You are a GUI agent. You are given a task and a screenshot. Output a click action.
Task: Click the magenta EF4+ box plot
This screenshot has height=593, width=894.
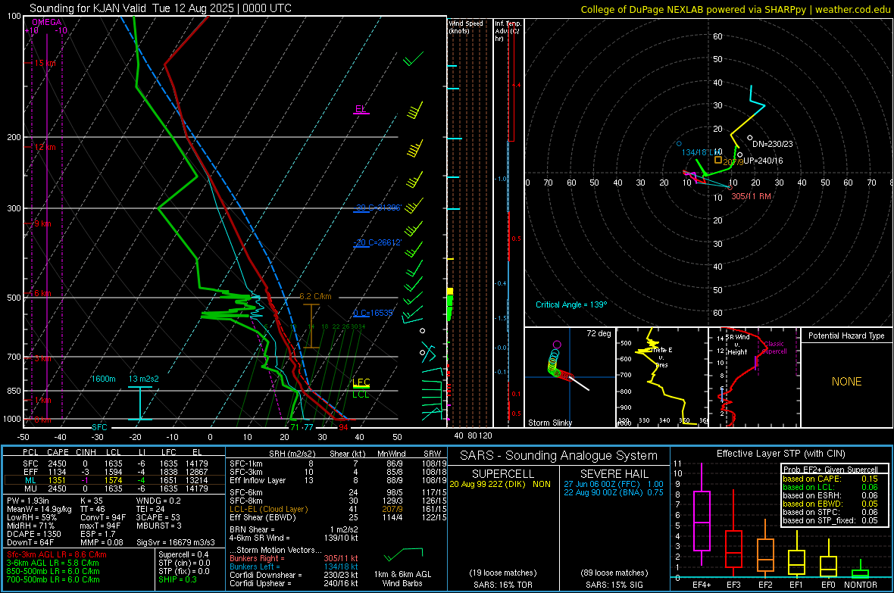[702, 520]
